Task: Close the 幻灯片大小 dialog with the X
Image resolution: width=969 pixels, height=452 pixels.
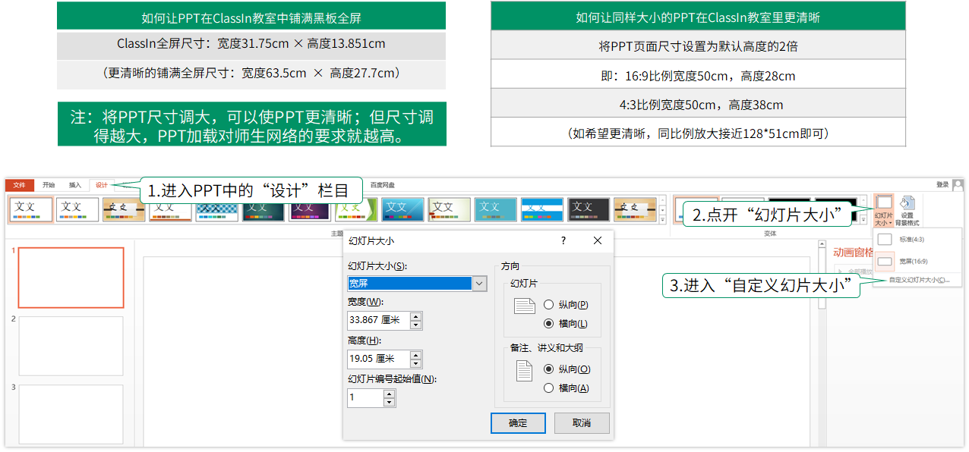Action: pos(598,241)
